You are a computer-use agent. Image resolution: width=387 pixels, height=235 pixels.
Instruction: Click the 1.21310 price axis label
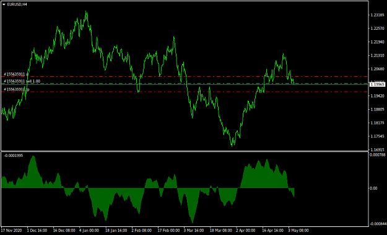click(x=378, y=56)
